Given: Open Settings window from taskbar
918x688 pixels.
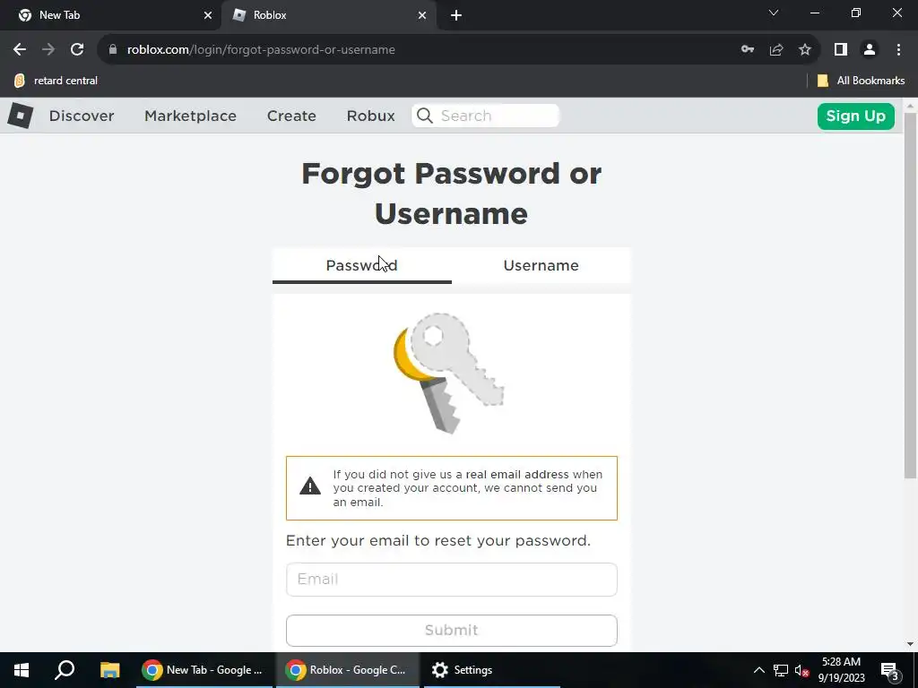Looking at the screenshot, I should coord(492,670).
